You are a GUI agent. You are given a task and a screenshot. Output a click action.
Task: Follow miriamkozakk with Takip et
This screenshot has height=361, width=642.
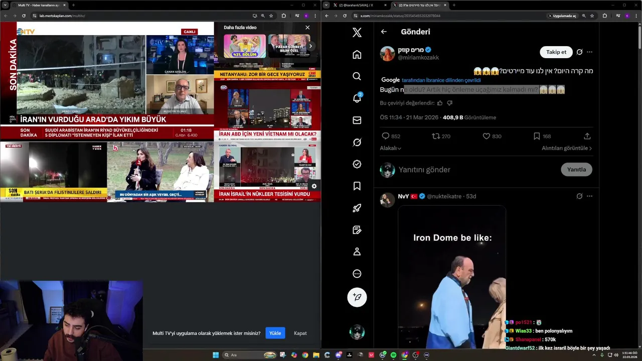[x=556, y=52]
